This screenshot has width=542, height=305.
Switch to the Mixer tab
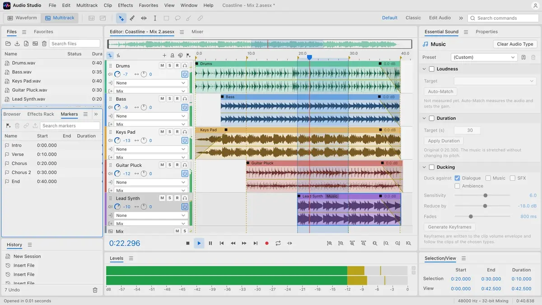pos(197,32)
